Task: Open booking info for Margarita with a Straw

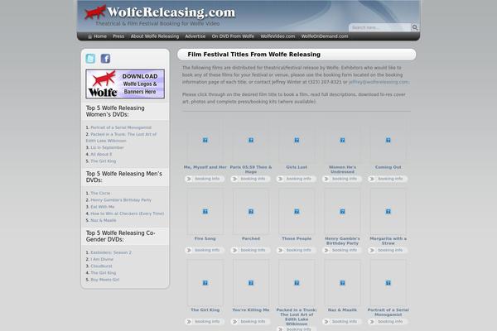Action: pyautogui.click(x=388, y=250)
